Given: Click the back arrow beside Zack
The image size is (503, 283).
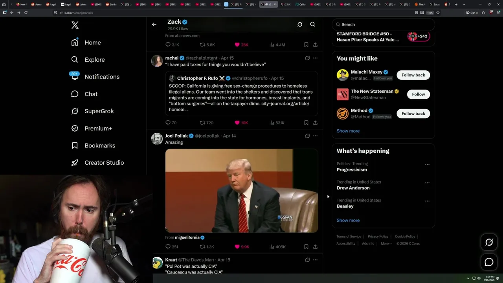Looking at the screenshot, I should click(154, 24).
